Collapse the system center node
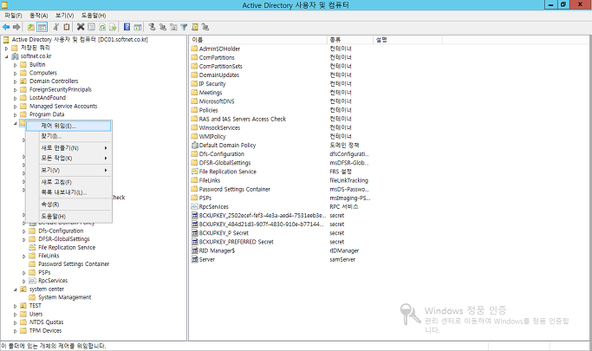The height and width of the screenshot is (351, 592). (16, 289)
